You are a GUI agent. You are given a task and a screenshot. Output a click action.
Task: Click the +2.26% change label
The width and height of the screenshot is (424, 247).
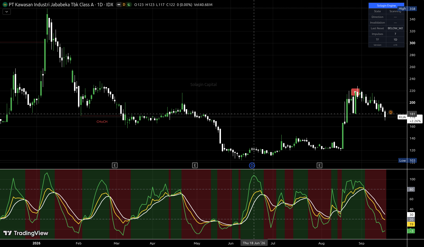click(415, 121)
